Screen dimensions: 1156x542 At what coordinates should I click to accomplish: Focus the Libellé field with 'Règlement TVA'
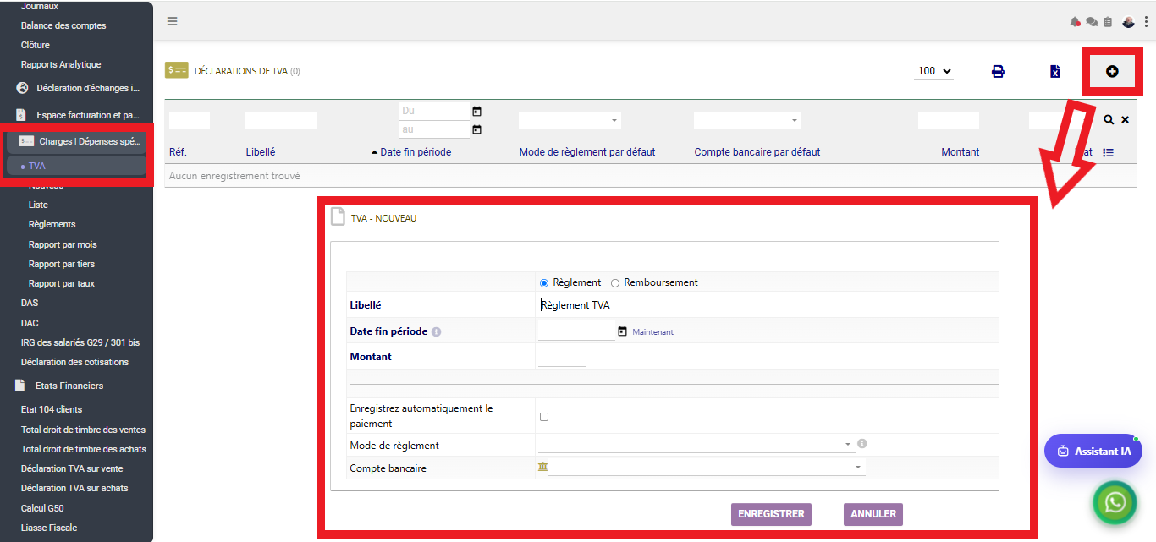point(633,305)
